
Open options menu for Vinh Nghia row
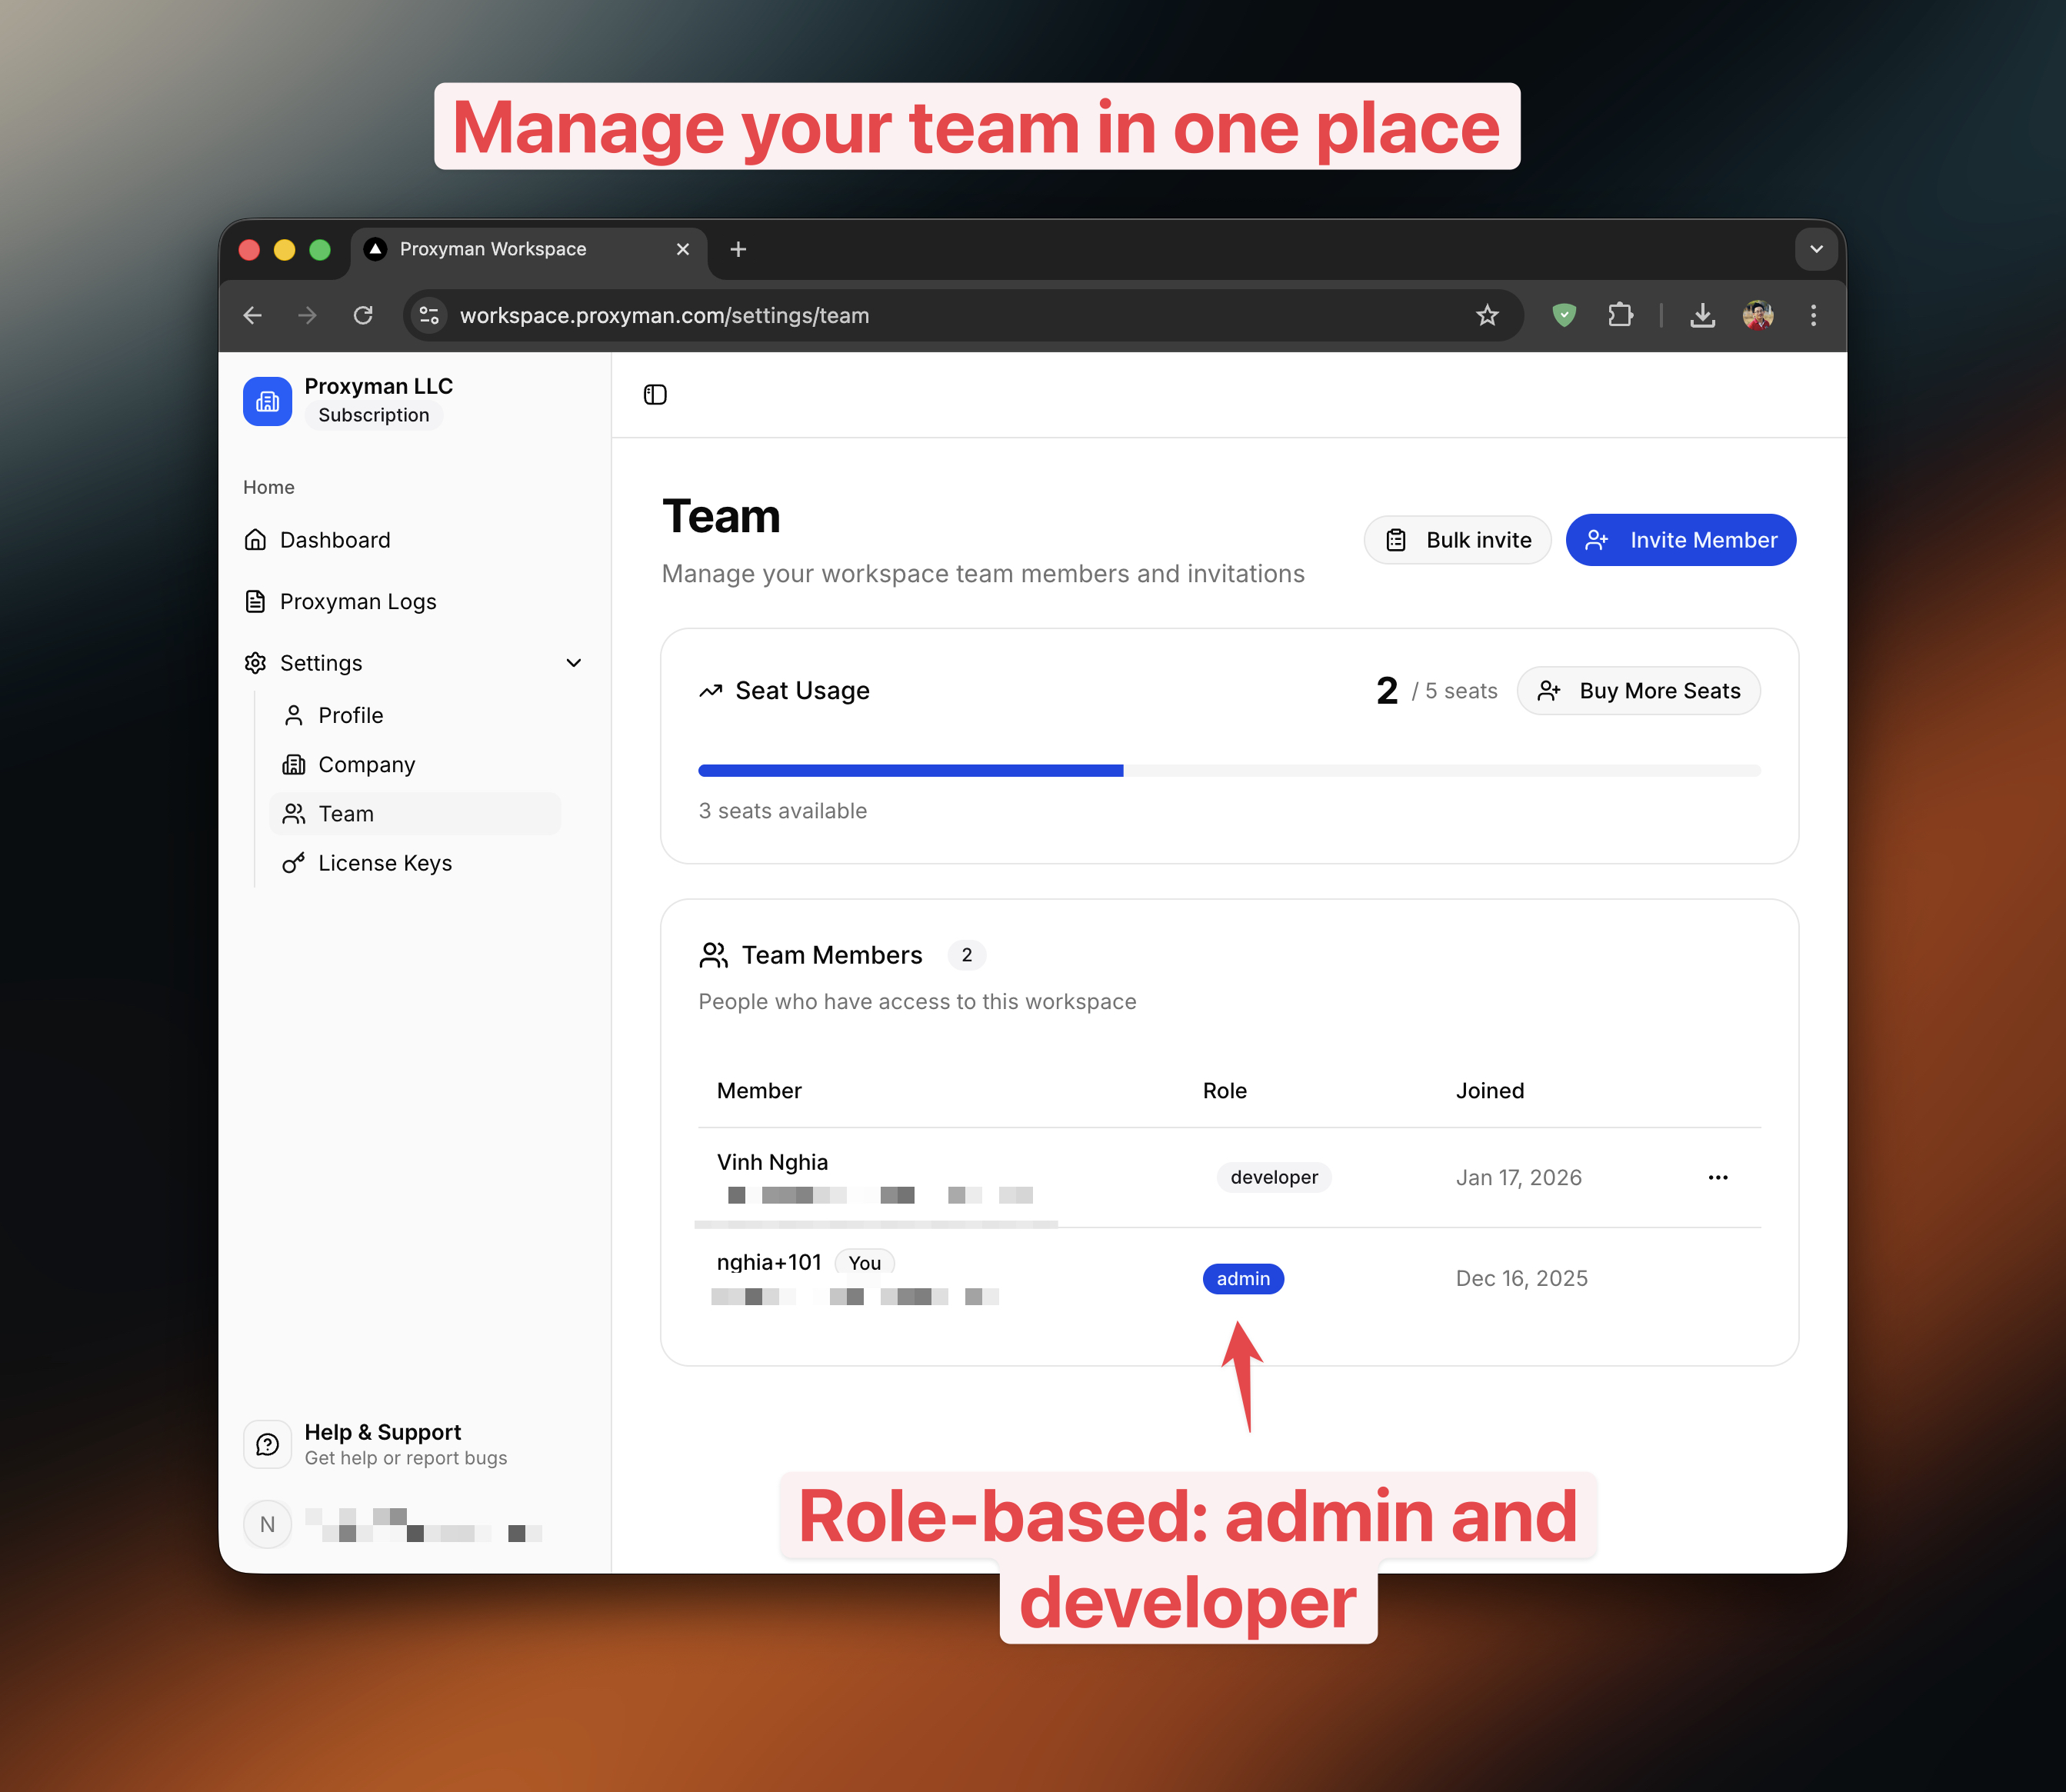pyautogui.click(x=1718, y=1177)
